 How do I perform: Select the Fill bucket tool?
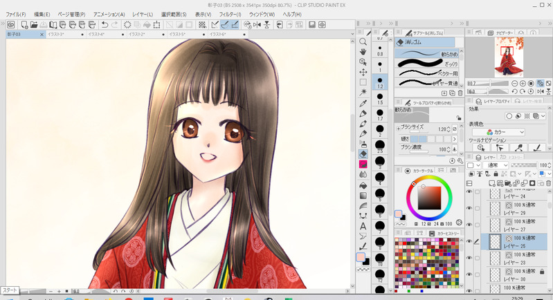pyautogui.click(x=363, y=185)
